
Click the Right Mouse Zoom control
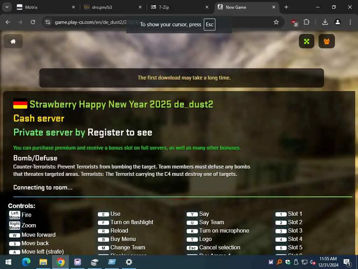(x=23, y=225)
